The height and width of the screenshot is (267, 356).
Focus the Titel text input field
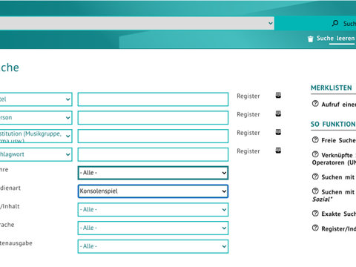tap(153, 99)
